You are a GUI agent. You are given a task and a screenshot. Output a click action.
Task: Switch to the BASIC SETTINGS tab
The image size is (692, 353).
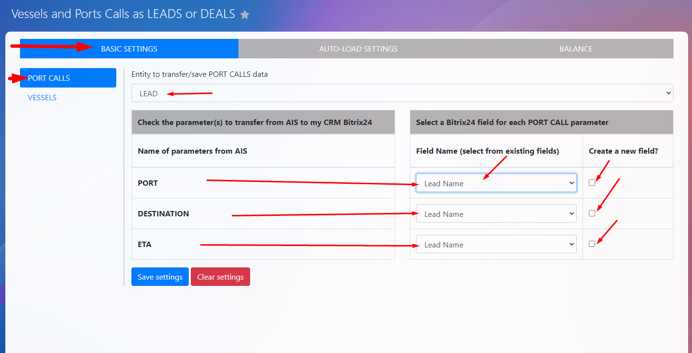click(129, 49)
